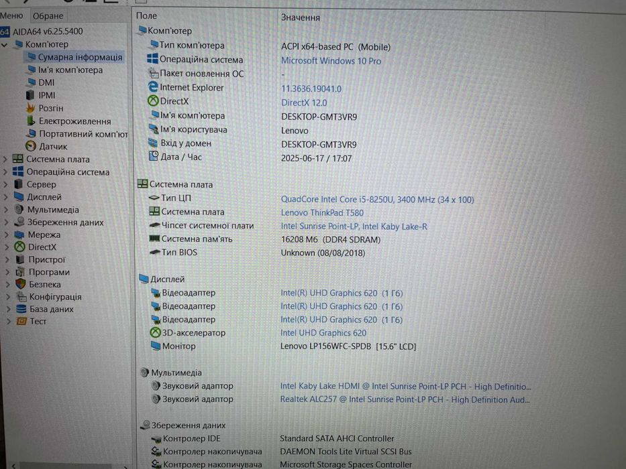Select AIDA64 v6.25.5400 root node
Image resolution: width=626 pixels, height=469 pixels.
(48, 31)
